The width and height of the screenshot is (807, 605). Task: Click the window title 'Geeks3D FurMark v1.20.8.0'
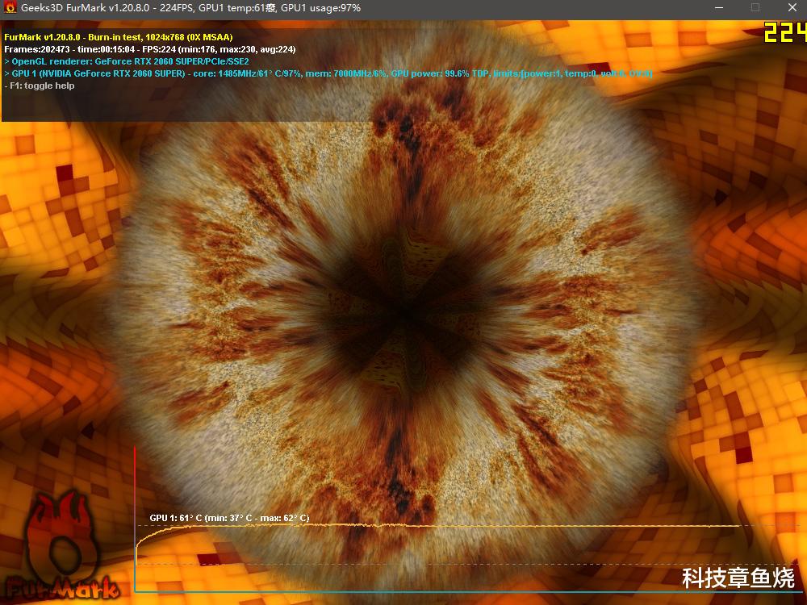(x=190, y=8)
